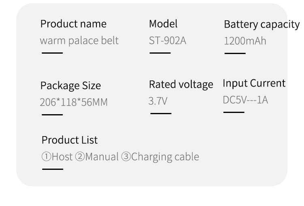The height and width of the screenshot is (206, 304).
Task: Click the "Product name" label
Action: (x=73, y=24)
